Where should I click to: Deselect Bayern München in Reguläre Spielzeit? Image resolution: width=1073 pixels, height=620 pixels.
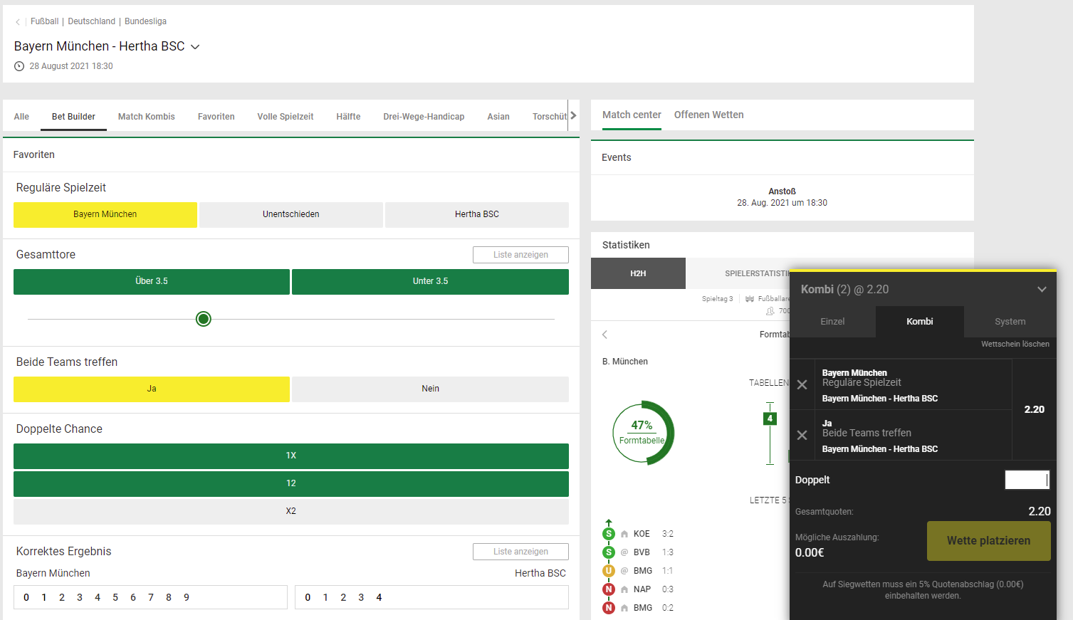[x=105, y=214]
